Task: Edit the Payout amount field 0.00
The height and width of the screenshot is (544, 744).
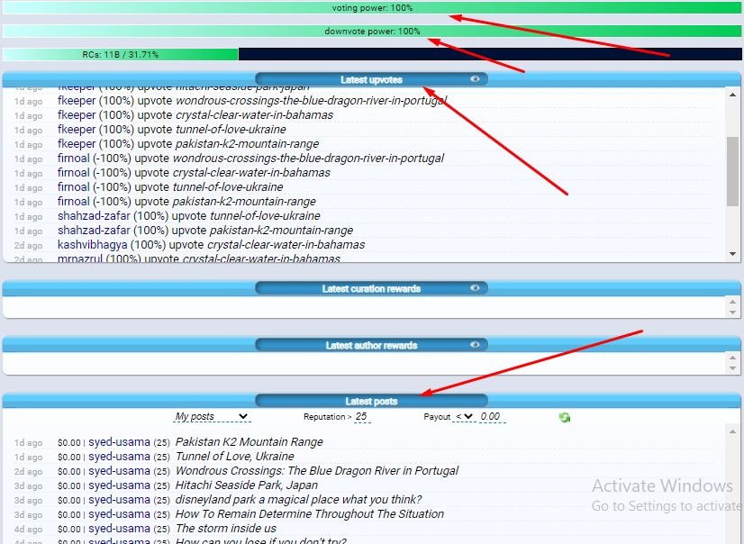Action: (492, 416)
